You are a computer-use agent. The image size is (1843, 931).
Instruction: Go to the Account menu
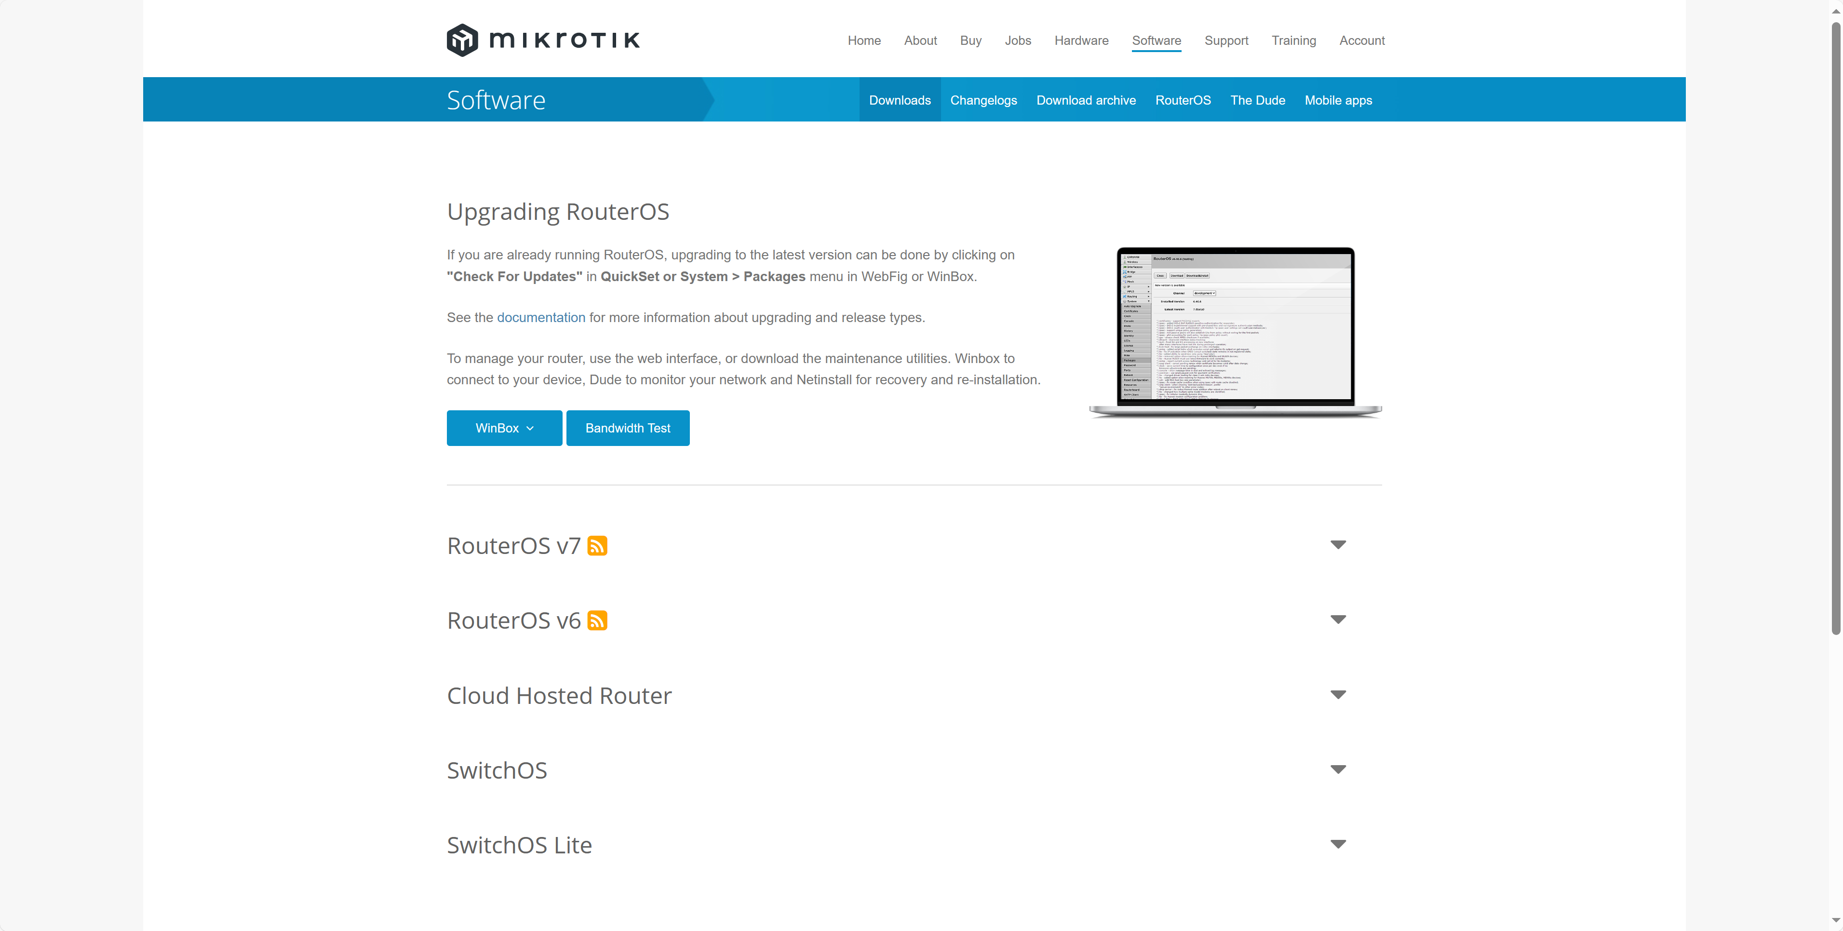(1361, 41)
